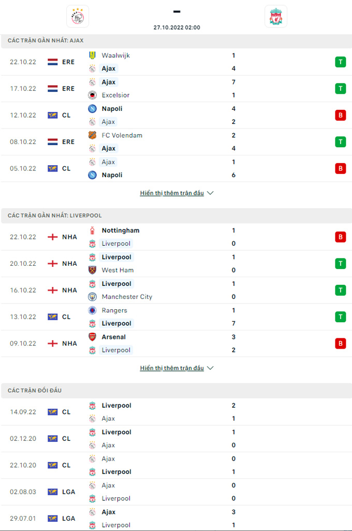352x531 pixels.
Task: Expand more Ajax matches with the chevron
Action: [210, 193]
